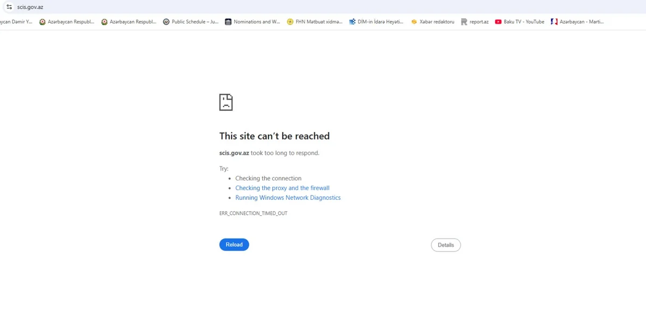
Task: Open Baku TV - YouTube bookmark icon
Action: pos(498,22)
